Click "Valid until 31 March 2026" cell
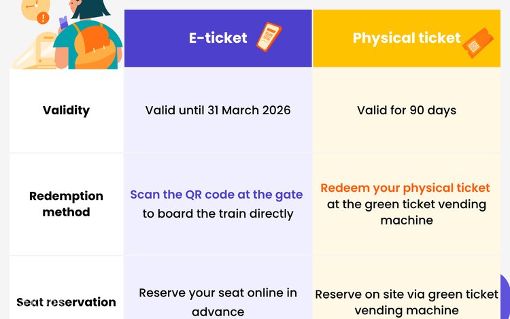The width and height of the screenshot is (510, 319). (x=218, y=110)
